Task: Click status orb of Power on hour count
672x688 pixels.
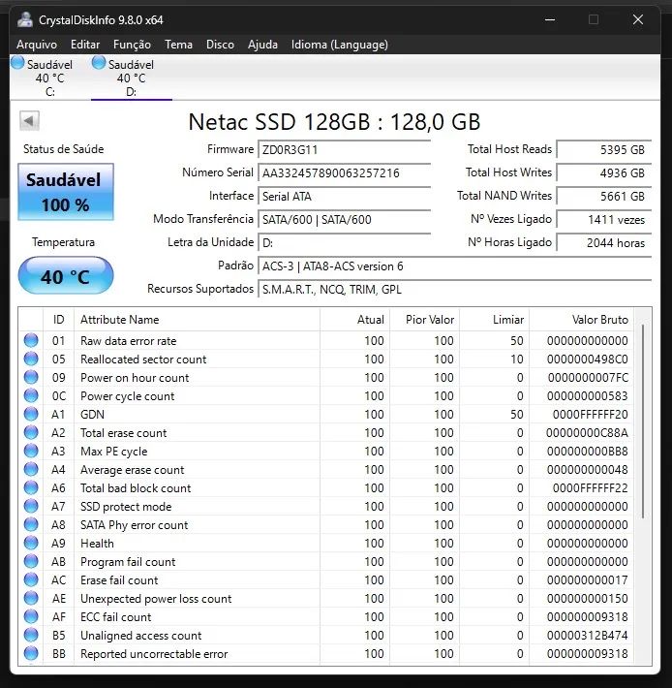Action: coord(31,377)
